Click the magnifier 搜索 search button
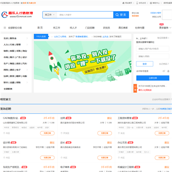The height and width of the screenshot is (172, 172). point(121,15)
